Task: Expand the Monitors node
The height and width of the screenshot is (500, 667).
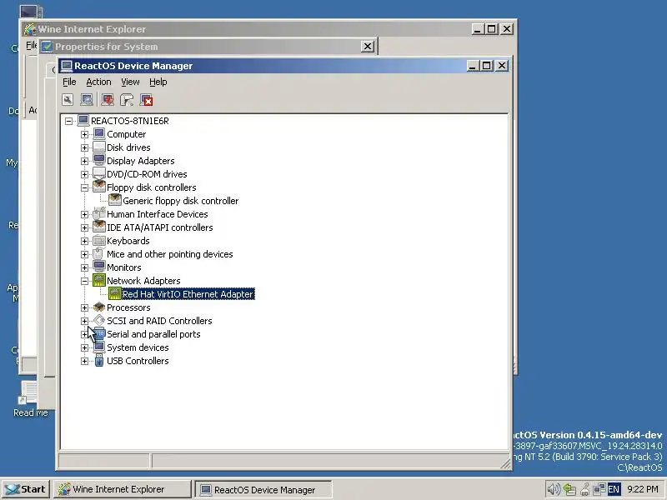Action: [x=84, y=267]
